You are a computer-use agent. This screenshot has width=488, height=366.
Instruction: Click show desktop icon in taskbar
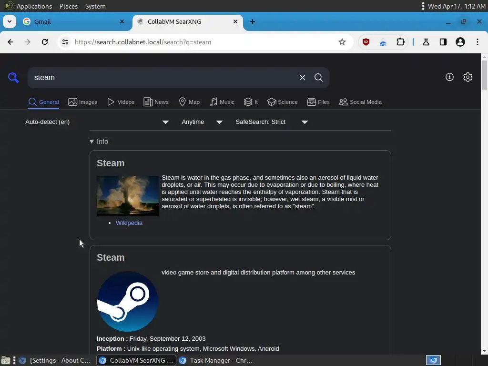tap(6, 360)
